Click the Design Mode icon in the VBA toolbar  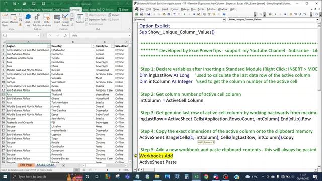pyautogui.click(x=199, y=14)
